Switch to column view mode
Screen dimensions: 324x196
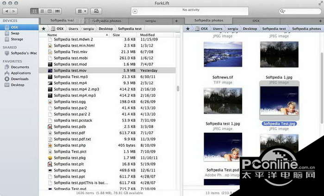(x=50, y=11)
